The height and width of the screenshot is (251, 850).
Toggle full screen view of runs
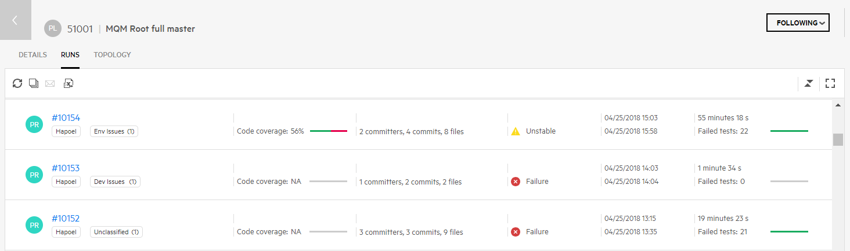coord(830,83)
